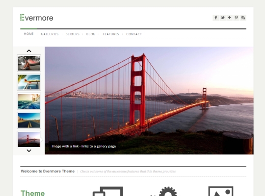Image resolution: width=265 pixels, height=196 pixels.
Task: Go to the Home menu item
Action: [x=29, y=34]
